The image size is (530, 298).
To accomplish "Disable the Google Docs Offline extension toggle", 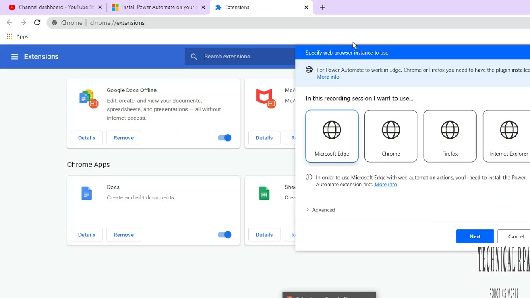I will click(224, 138).
